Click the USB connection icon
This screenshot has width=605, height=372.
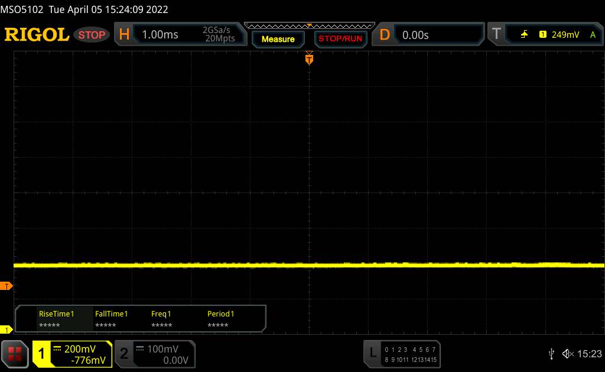coord(551,354)
